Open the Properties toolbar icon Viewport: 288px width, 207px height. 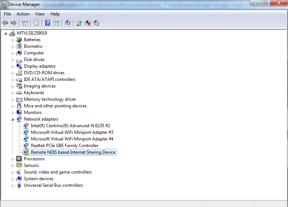[36, 23]
